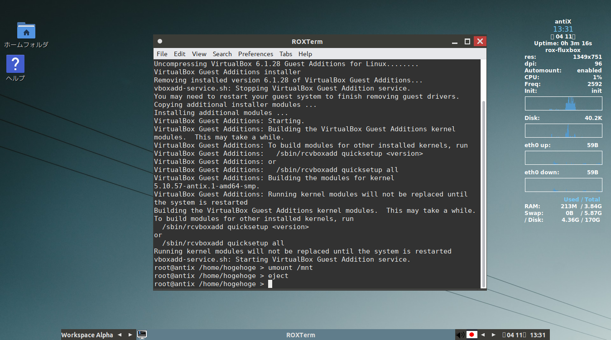611x340 pixels.
Task: Click the ROXTerm window menu dot icon
Action: 160,41
